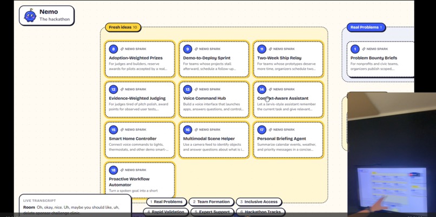Click spark icon on Evidence-Weighted Judging card
This screenshot has height=217, width=436.
pyautogui.click(x=122, y=90)
